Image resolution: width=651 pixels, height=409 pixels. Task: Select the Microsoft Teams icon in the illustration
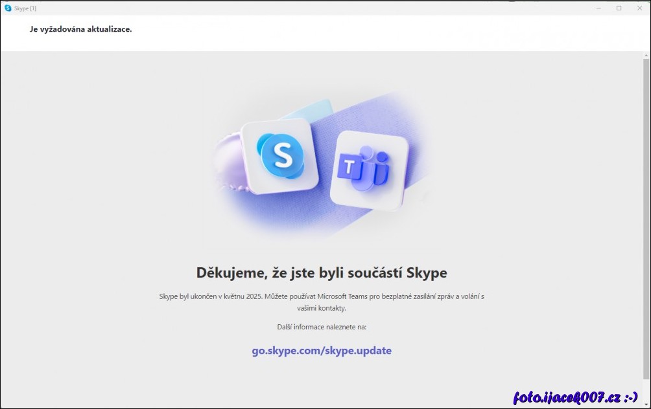[367, 167]
